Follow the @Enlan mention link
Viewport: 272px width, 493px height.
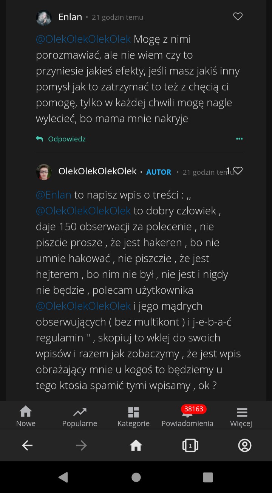pos(54,195)
